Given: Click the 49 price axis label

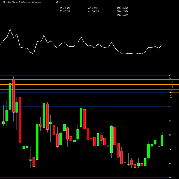Looking at the screenshot, I should point(170,163).
